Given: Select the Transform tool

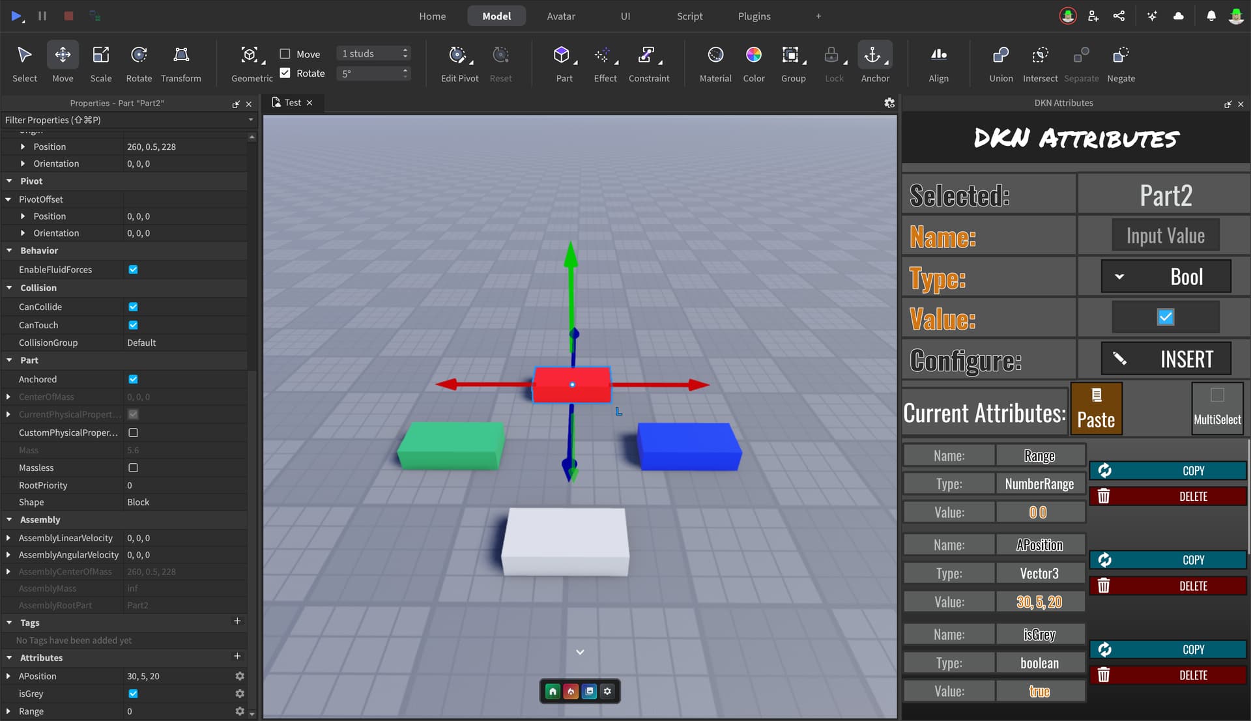Looking at the screenshot, I should 181,63.
